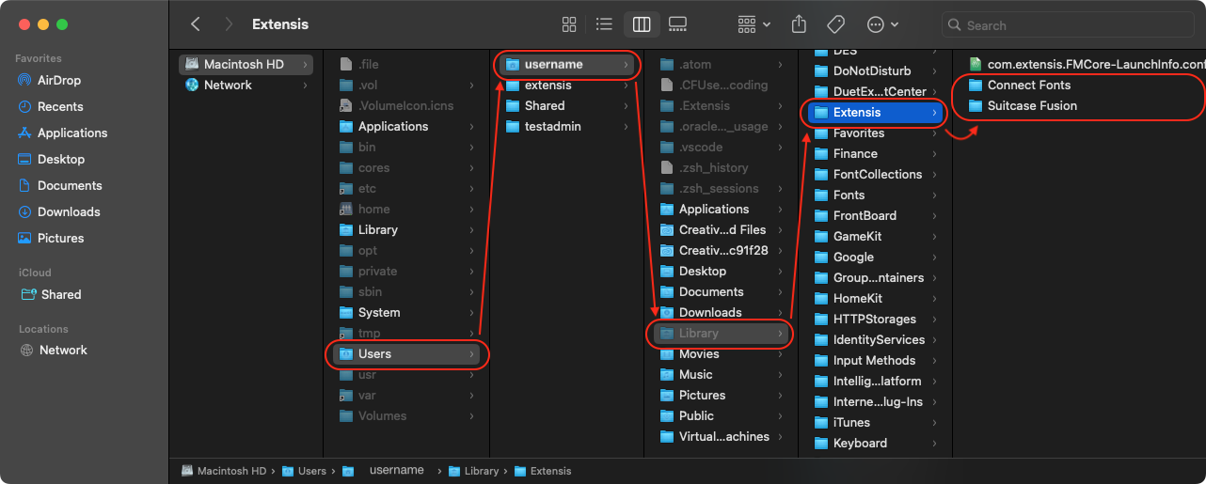Image resolution: width=1206 pixels, height=484 pixels.
Task: Expand Users folder with its chevron
Action: coord(471,353)
